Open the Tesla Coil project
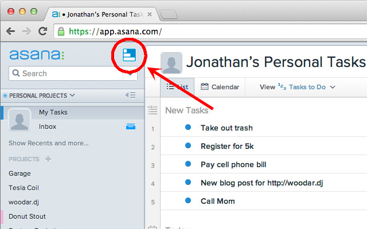The image size is (367, 229). coord(24,188)
